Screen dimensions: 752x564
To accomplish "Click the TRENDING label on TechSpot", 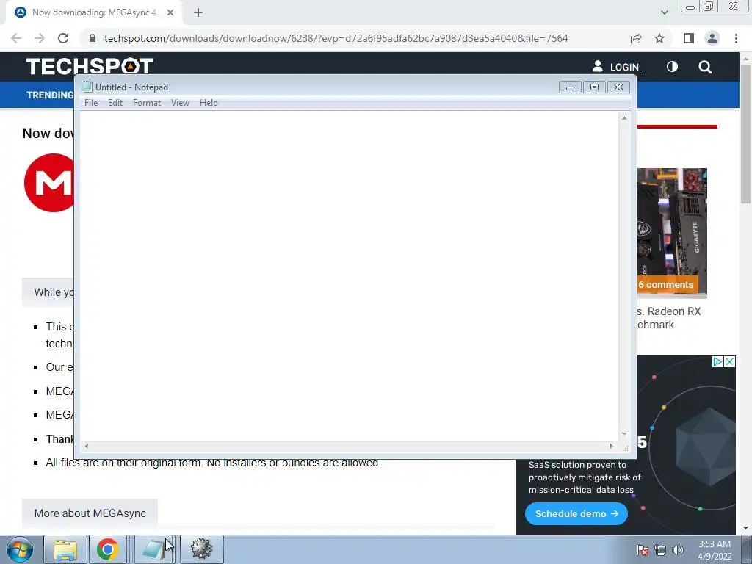I will tap(50, 95).
